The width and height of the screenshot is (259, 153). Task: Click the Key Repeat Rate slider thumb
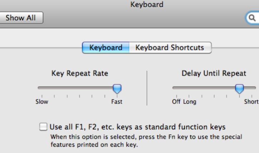pyautogui.click(x=117, y=88)
